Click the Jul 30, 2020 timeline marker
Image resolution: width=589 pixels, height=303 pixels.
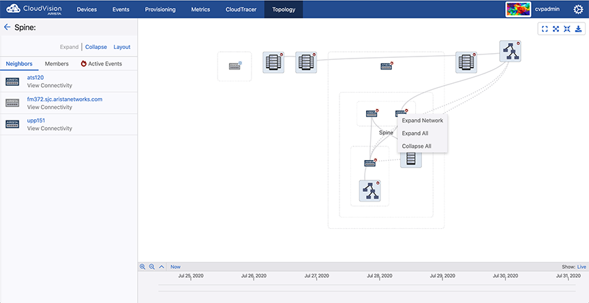pos(505,276)
